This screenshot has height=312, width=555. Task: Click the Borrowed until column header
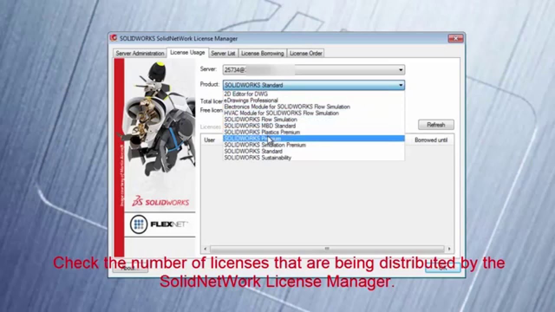click(431, 140)
